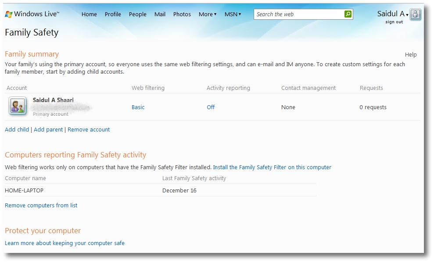Click the Off activity reporting link

tap(211, 107)
